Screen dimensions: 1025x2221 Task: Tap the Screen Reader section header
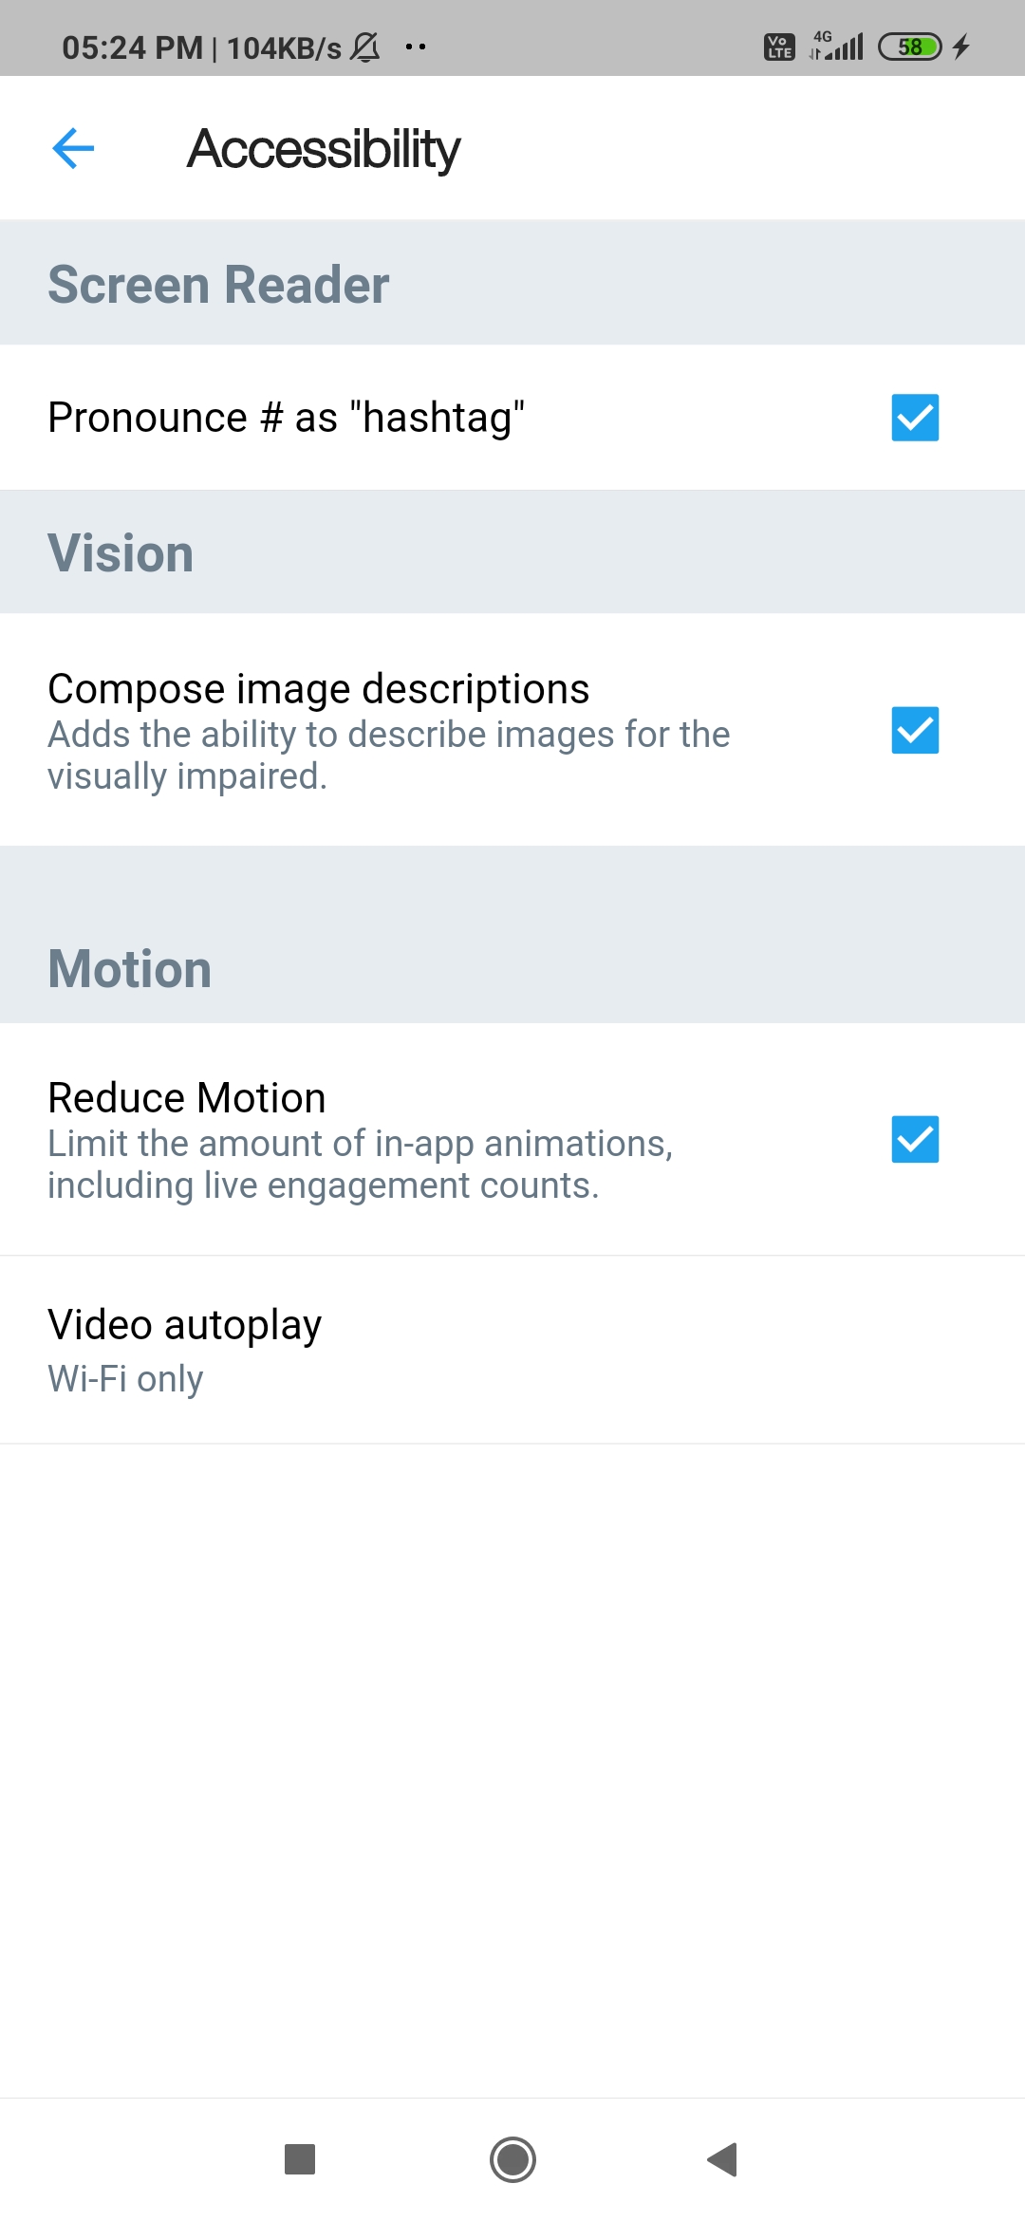pyautogui.click(x=218, y=285)
